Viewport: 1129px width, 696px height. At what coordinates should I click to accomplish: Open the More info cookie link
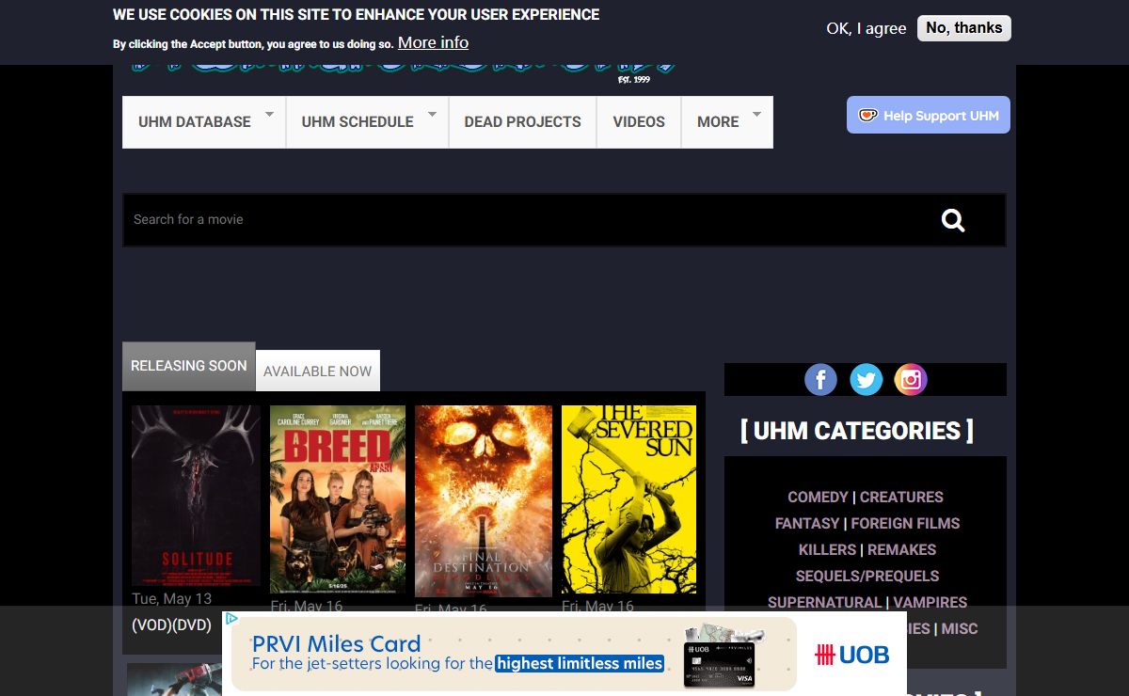point(433,42)
